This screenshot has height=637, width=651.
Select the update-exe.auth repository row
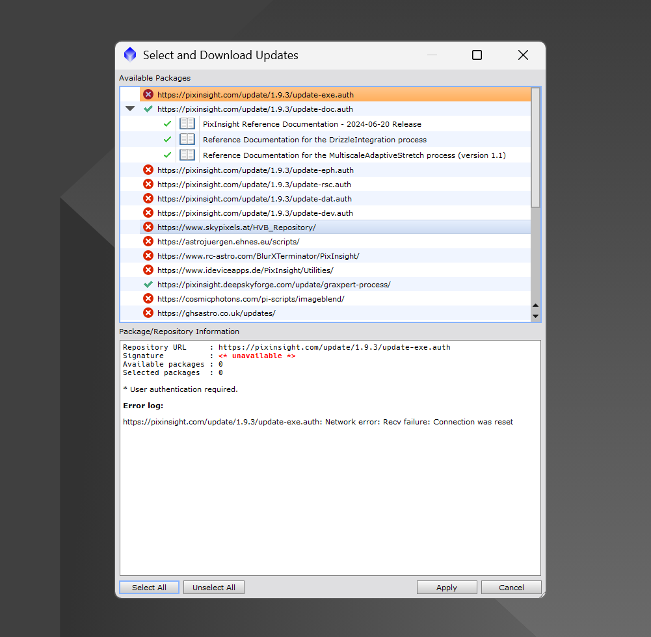point(335,95)
